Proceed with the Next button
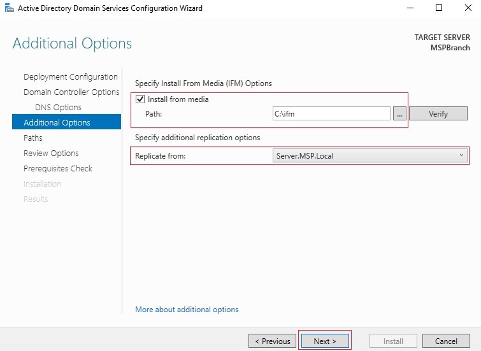Viewport: 481px width, 351px height. (x=325, y=341)
